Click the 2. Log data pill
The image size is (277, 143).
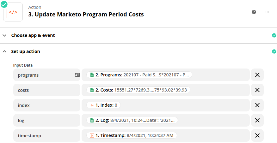[132, 120]
